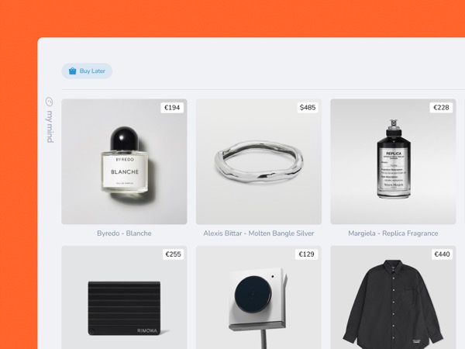This screenshot has height=349, width=465.
Task: Open the black Rimowa card holder card
Action: click(x=124, y=297)
